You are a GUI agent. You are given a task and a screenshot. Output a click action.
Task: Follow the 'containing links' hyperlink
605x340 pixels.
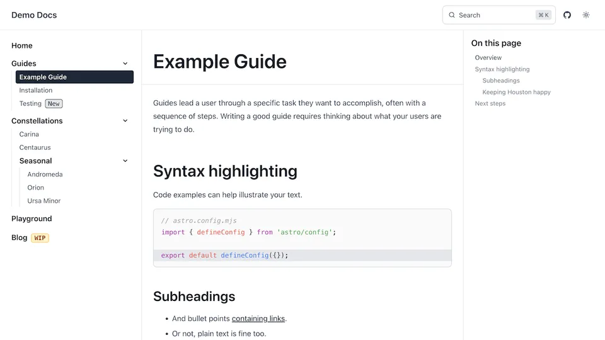click(x=258, y=319)
